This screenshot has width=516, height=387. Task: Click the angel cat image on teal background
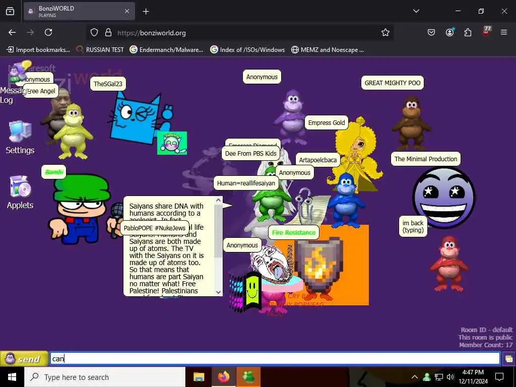coord(172,143)
